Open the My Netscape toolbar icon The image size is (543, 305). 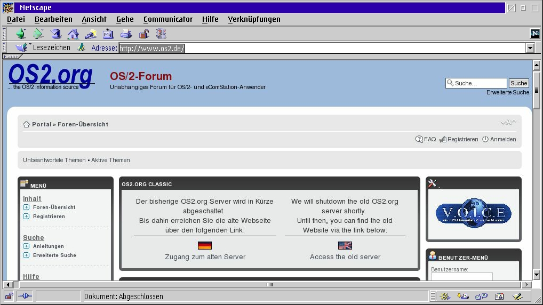(108, 34)
